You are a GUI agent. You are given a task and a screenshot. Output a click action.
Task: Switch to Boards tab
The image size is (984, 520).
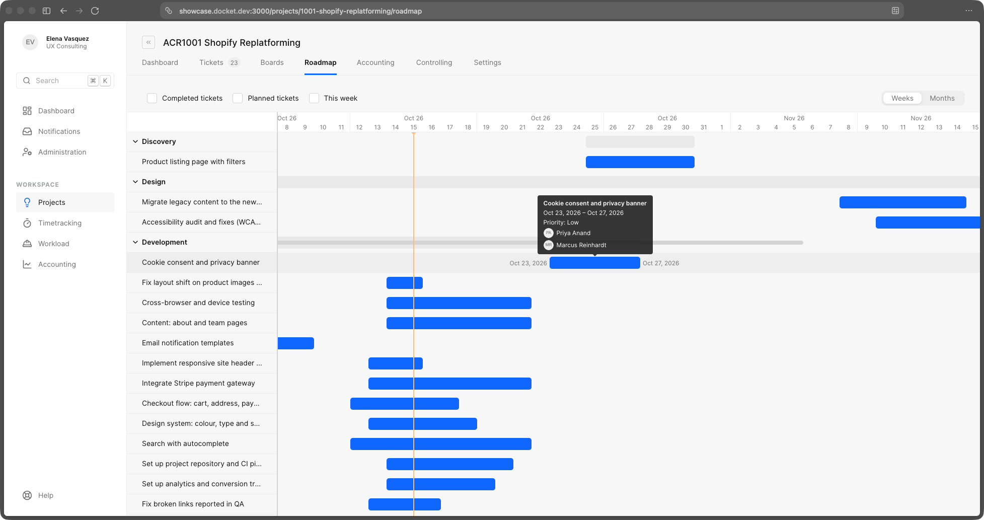[x=272, y=62]
